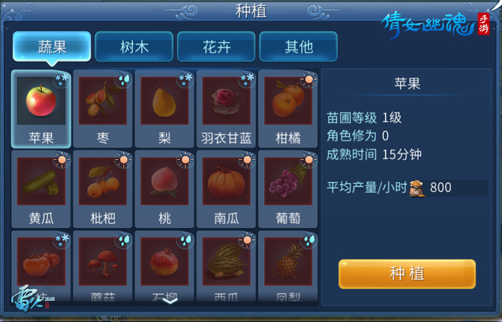Pick the 枇杷 loquat crop icon

click(x=103, y=181)
